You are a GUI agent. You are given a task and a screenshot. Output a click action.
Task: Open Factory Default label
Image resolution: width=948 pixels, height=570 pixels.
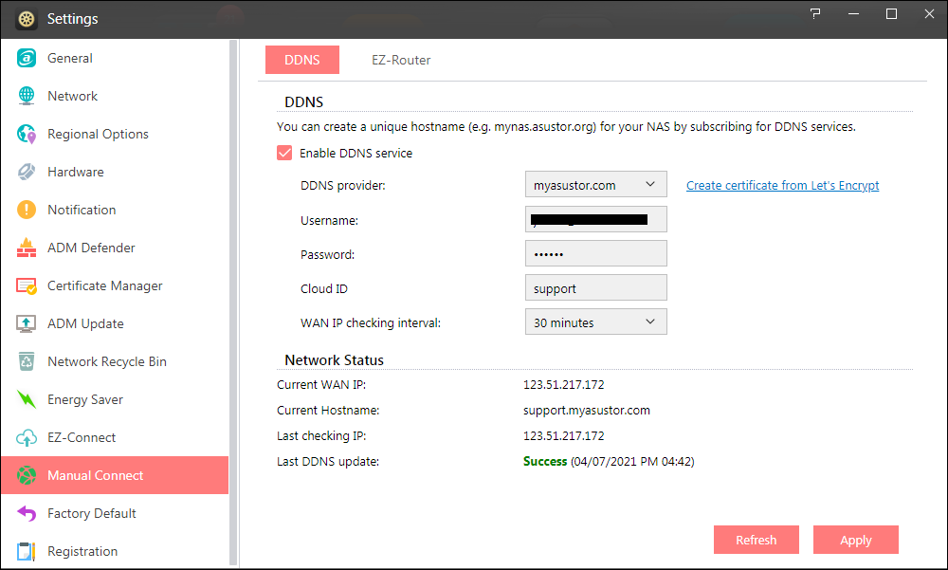tap(92, 513)
